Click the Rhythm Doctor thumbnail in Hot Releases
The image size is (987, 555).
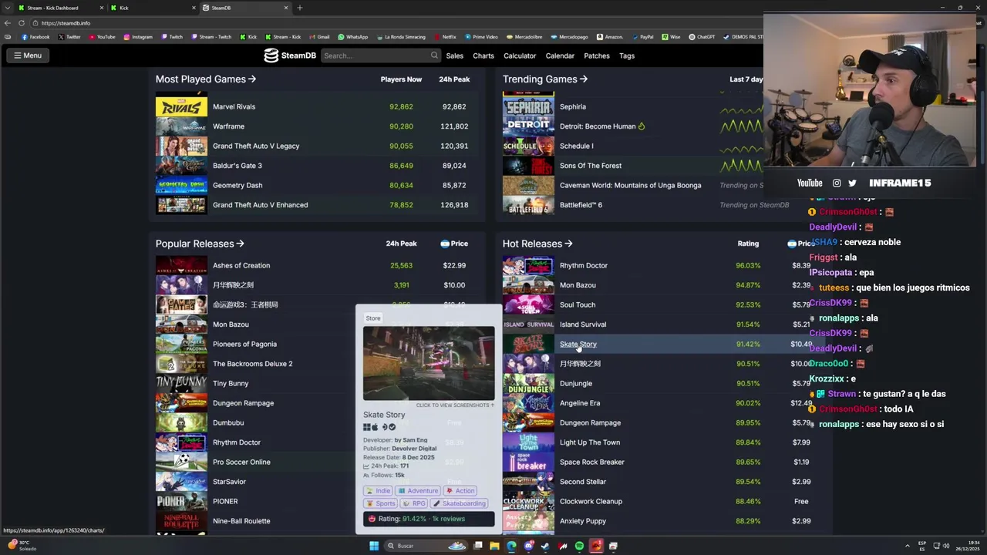click(528, 266)
